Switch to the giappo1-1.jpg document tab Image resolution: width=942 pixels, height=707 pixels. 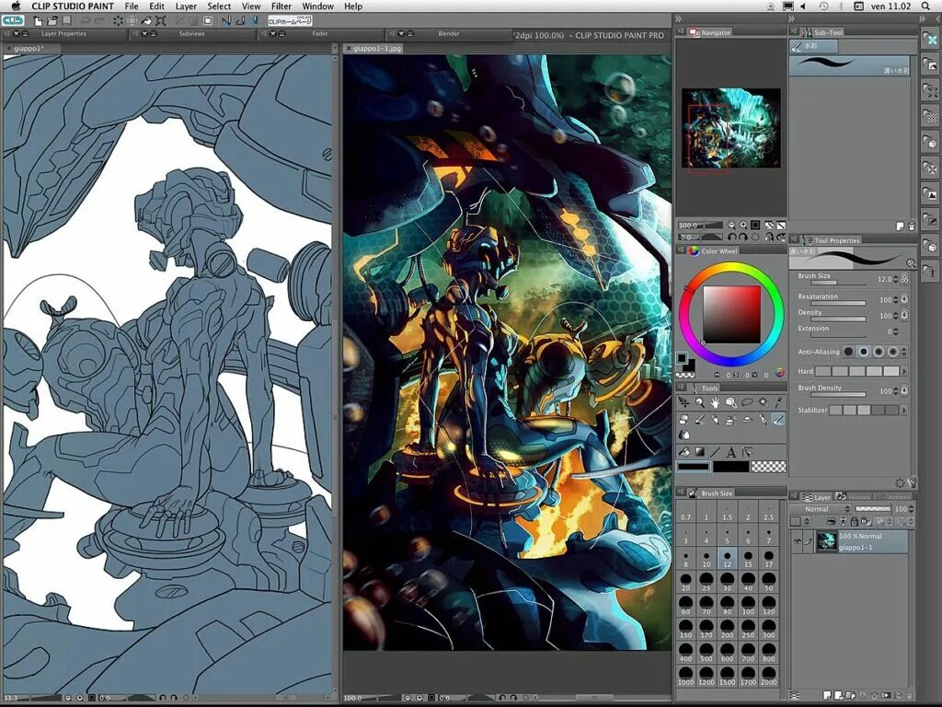[373, 48]
